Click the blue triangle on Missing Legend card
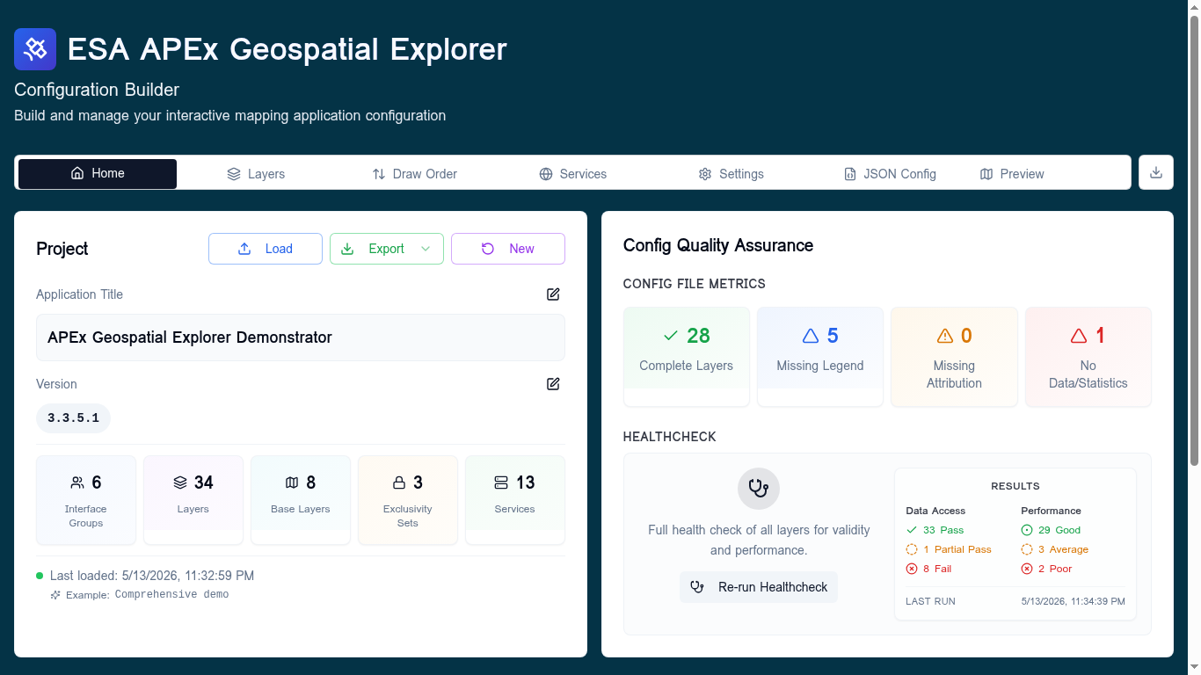 pos(811,336)
